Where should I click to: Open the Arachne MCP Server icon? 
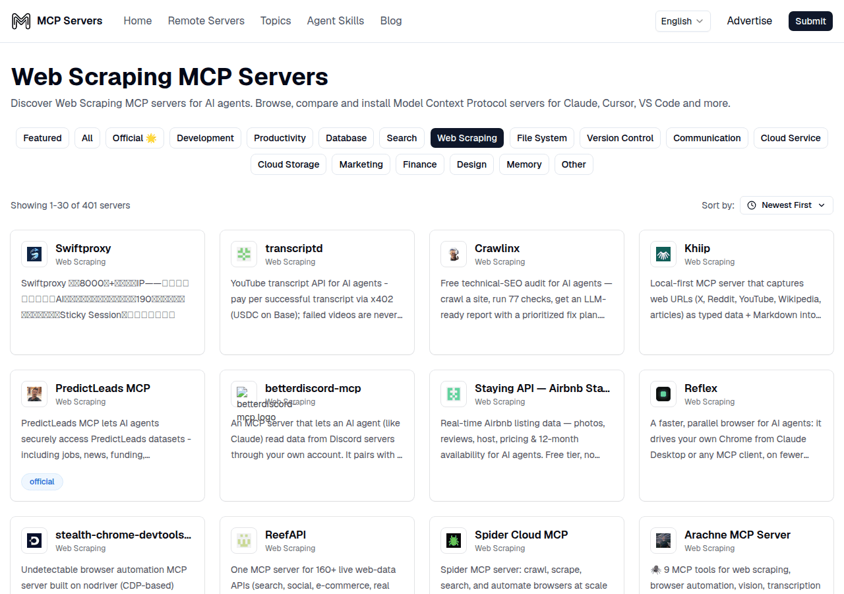[663, 541]
